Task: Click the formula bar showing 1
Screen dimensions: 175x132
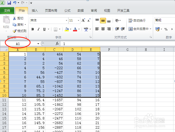Action: [118, 44]
